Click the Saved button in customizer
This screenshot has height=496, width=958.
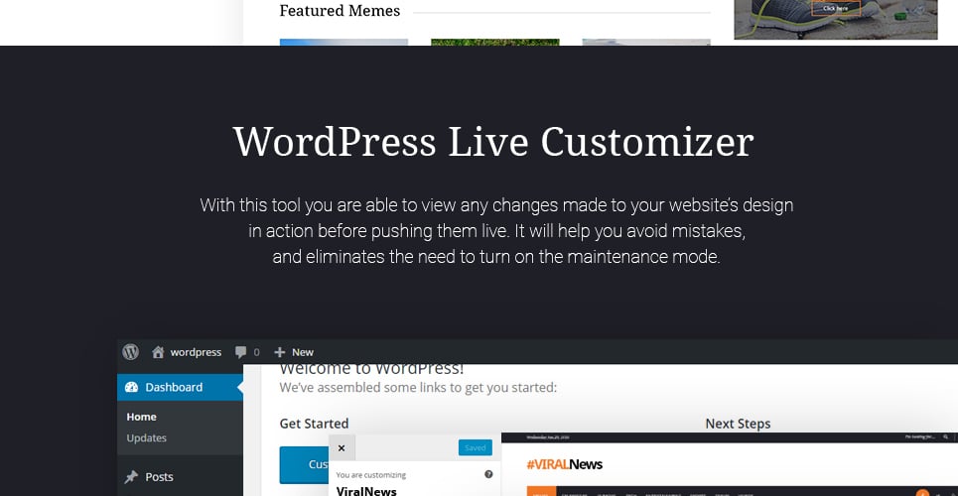coord(476,447)
